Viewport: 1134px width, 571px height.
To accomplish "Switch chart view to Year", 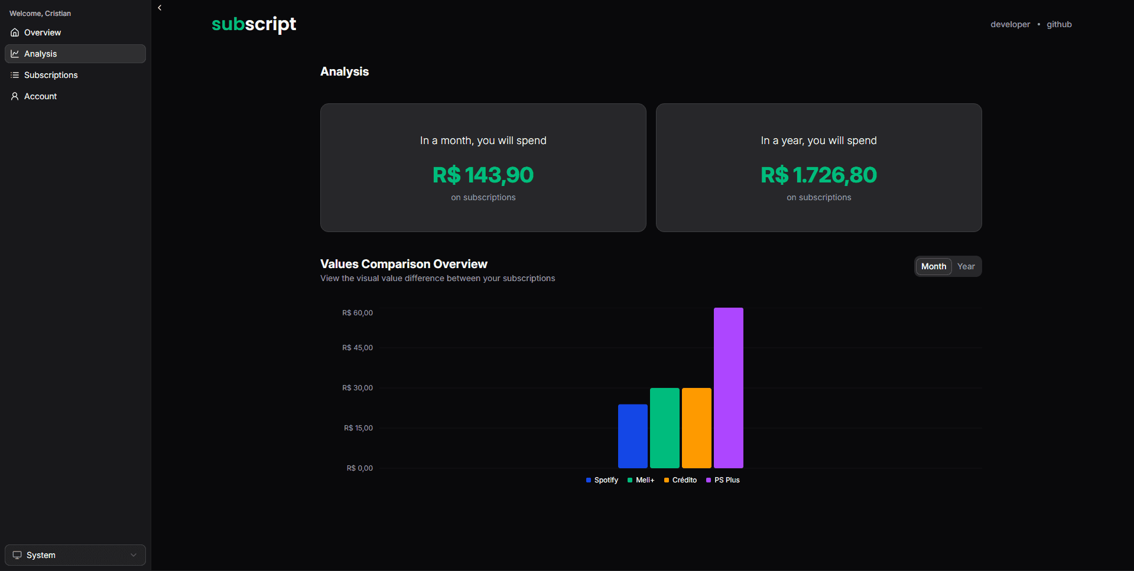I will click(x=966, y=266).
